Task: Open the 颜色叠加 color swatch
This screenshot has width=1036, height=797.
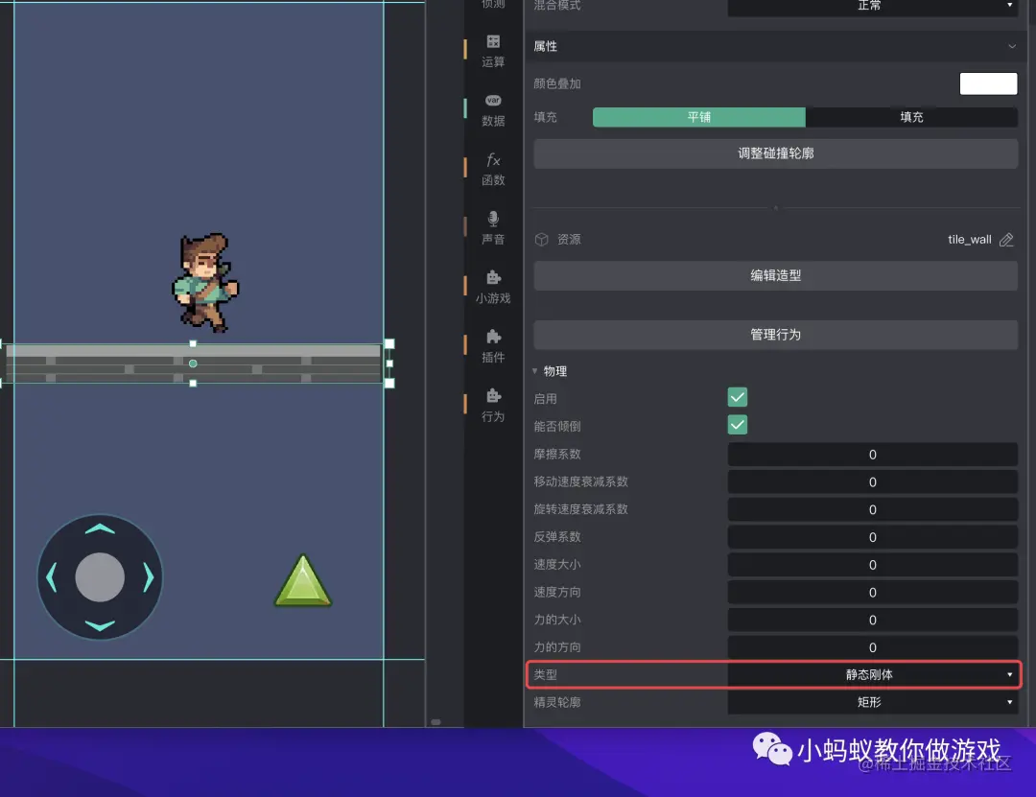Action: pyautogui.click(x=988, y=83)
